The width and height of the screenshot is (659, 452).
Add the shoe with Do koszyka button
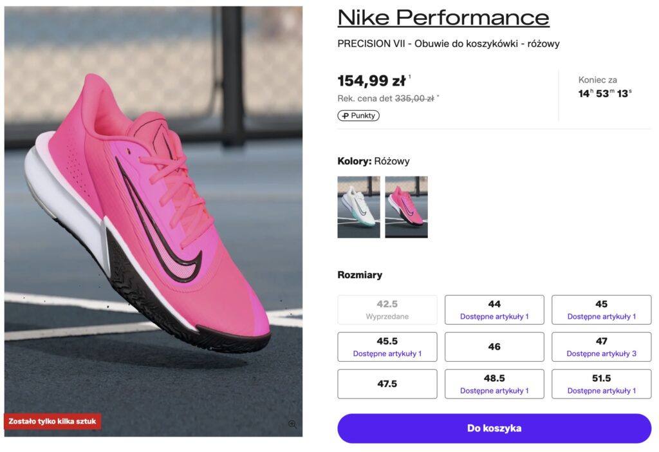[x=494, y=428]
